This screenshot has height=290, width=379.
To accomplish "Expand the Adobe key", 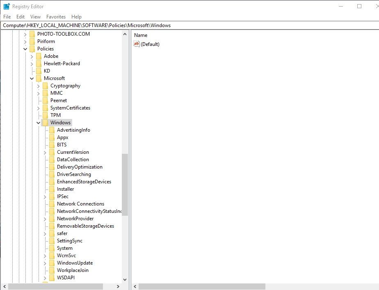I will (x=32, y=57).
